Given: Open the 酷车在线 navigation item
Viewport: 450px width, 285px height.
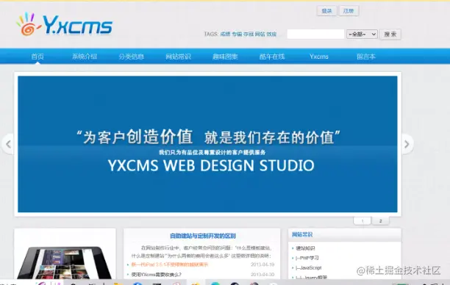Looking at the screenshot, I should (x=272, y=57).
